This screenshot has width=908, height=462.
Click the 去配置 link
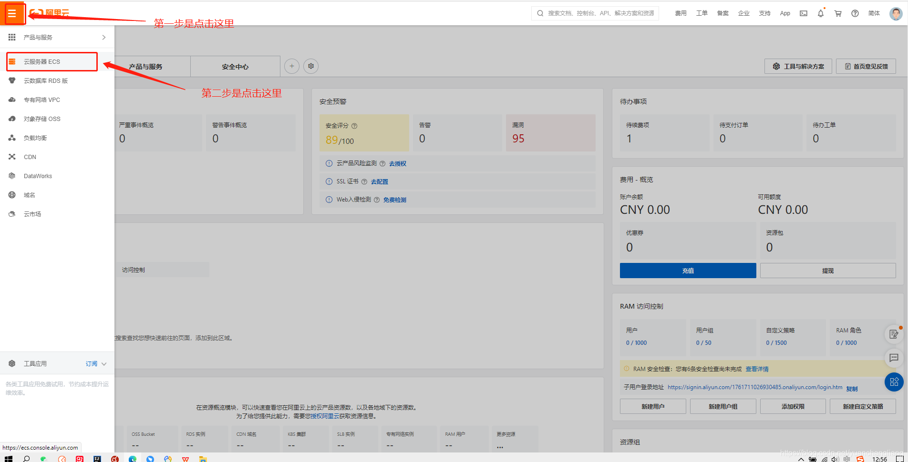[x=380, y=181]
